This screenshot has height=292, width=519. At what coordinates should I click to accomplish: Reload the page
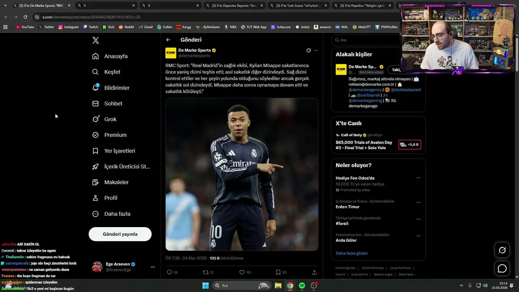tap(26, 17)
